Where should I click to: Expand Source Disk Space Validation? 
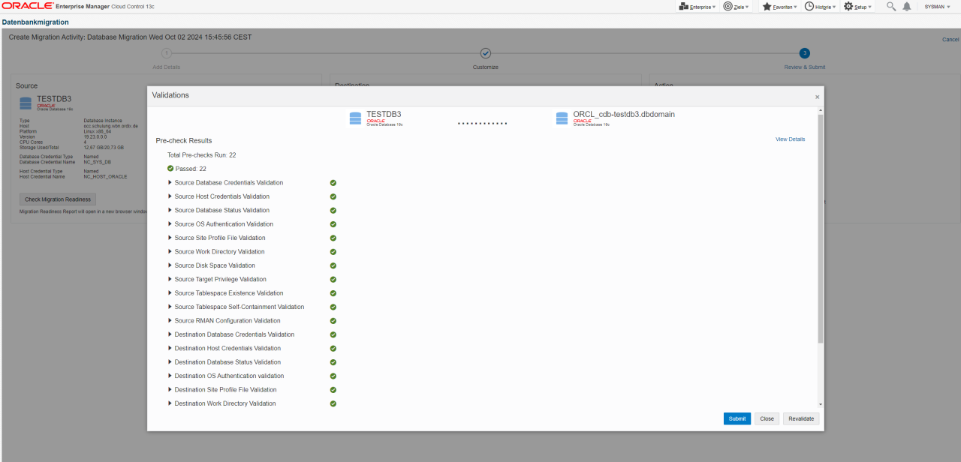[170, 265]
